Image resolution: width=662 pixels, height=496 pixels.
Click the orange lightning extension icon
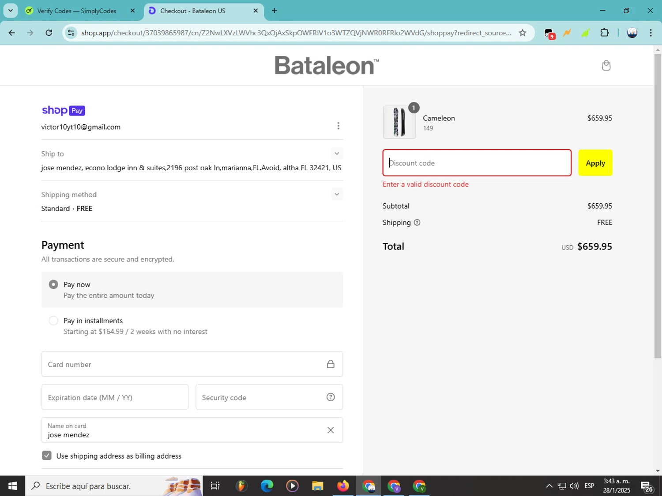pyautogui.click(x=567, y=33)
